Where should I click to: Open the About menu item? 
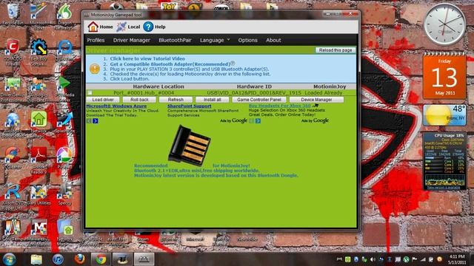point(273,40)
